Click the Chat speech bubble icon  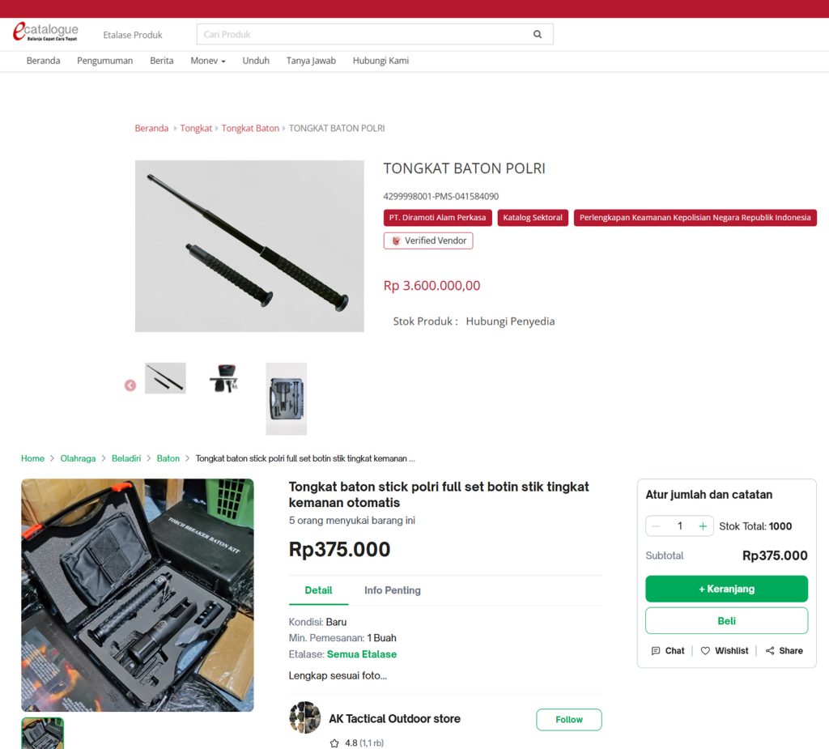coord(656,651)
